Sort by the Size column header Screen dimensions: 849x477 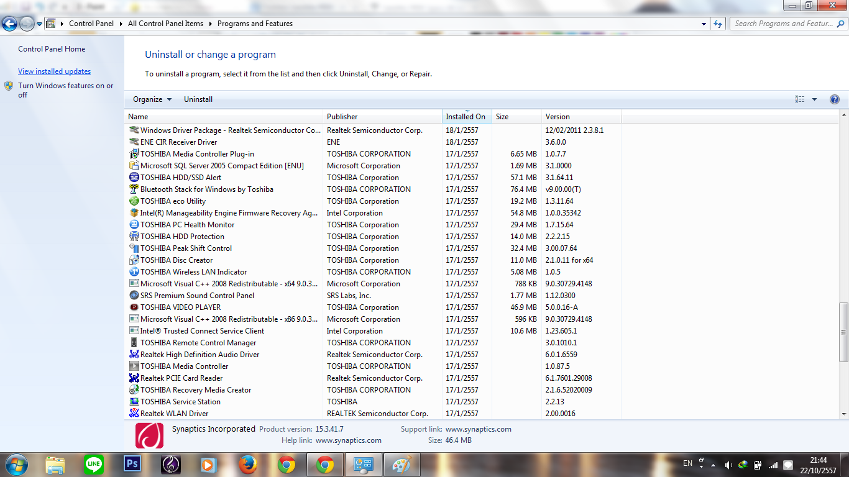pos(517,117)
